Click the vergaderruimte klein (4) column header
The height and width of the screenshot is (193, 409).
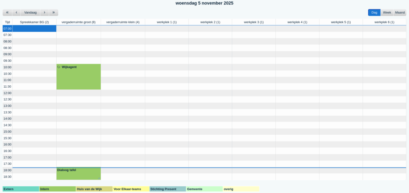point(123,22)
